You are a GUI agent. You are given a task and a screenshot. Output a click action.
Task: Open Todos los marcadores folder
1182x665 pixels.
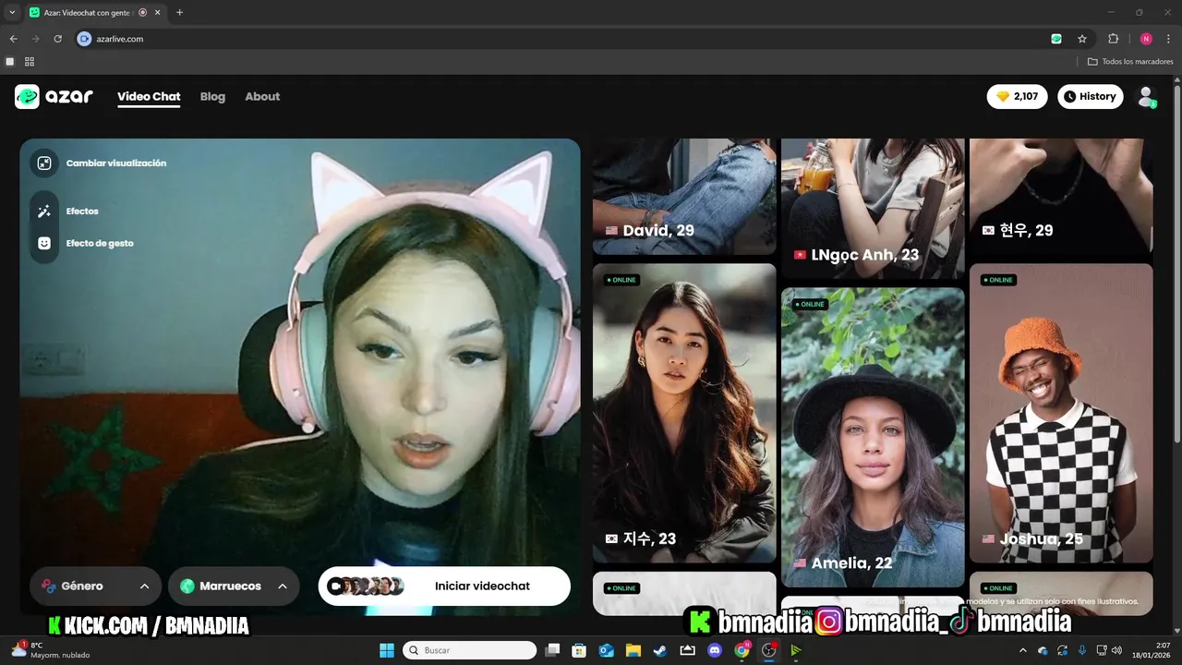(1130, 62)
